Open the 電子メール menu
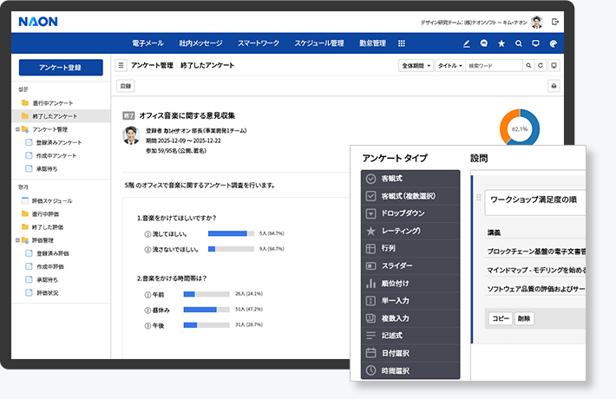The image size is (616, 399). point(147,43)
